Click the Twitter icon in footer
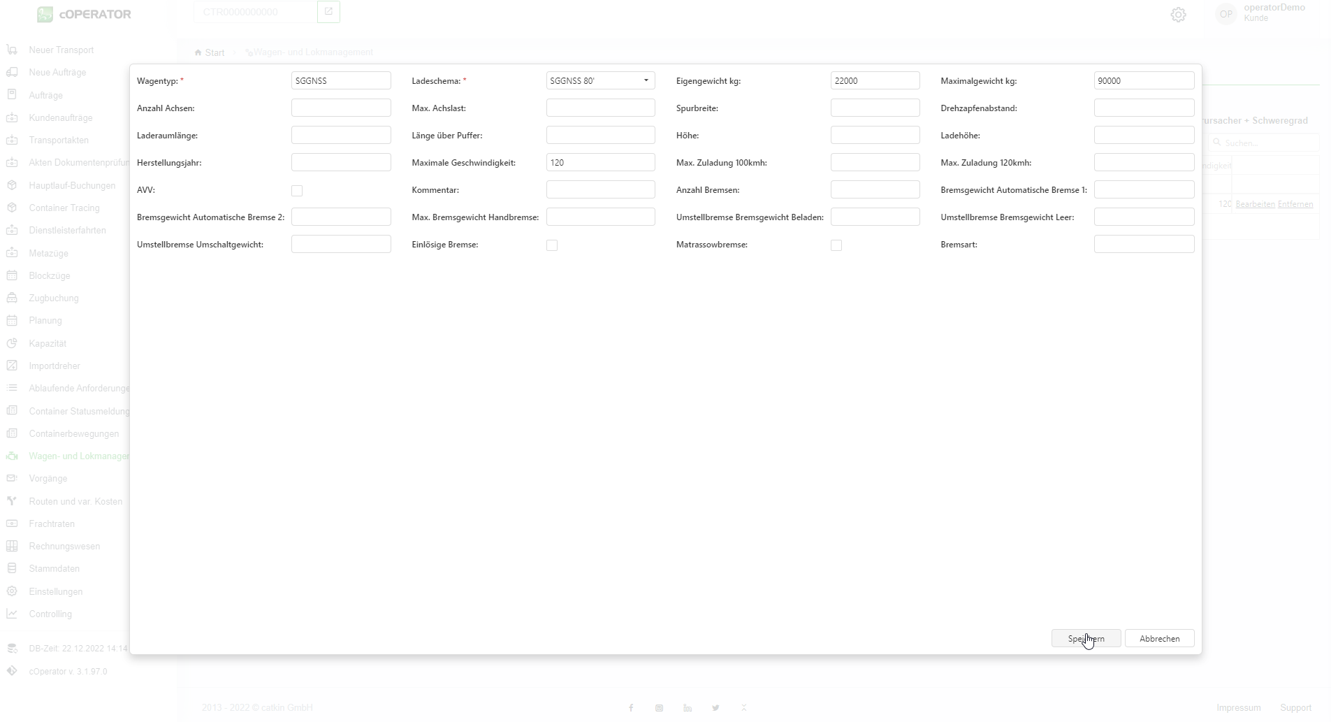This screenshot has height=722, width=1331. click(715, 708)
